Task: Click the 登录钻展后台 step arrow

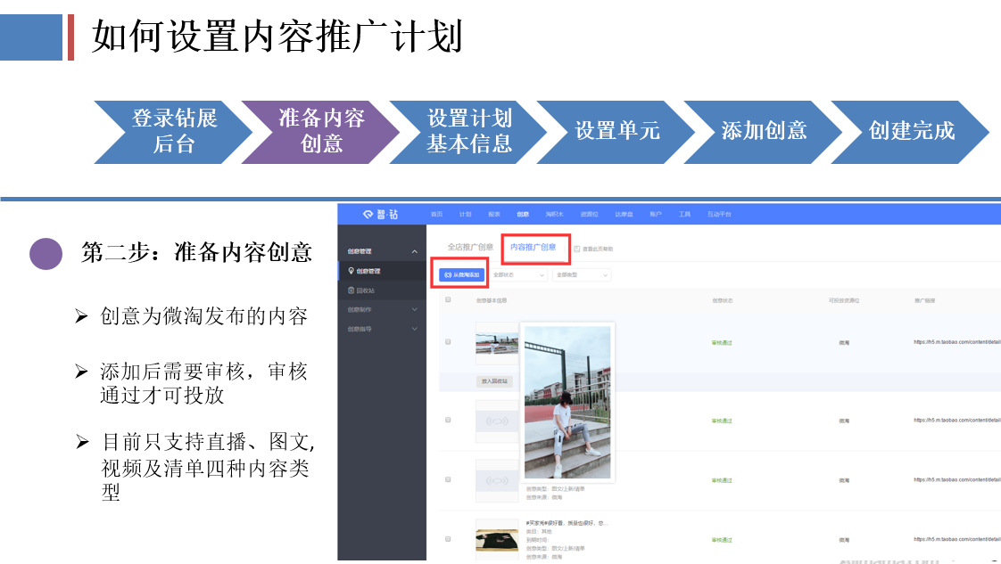Action: click(174, 132)
